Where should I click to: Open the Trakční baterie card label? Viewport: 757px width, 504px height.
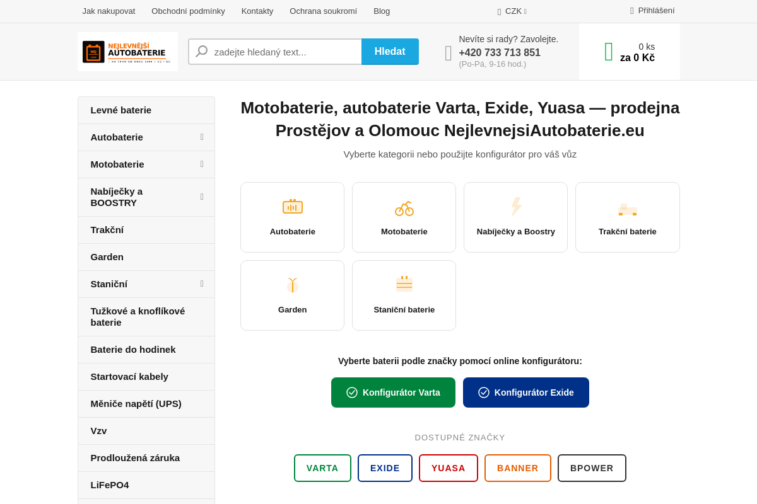(x=628, y=232)
